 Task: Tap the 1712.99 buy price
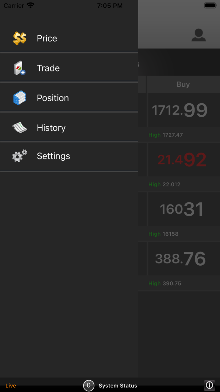pos(180,110)
